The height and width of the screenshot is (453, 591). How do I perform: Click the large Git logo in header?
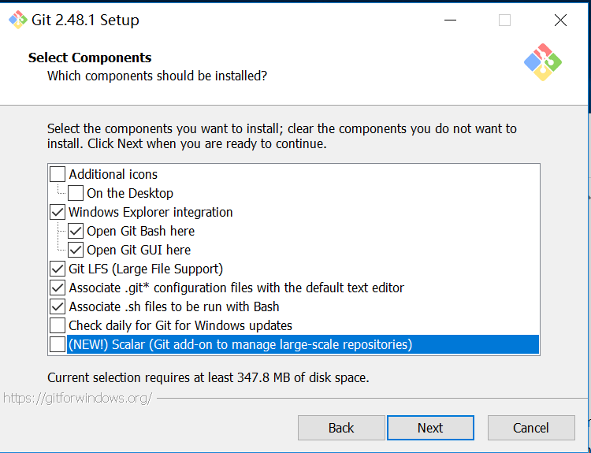(x=542, y=62)
